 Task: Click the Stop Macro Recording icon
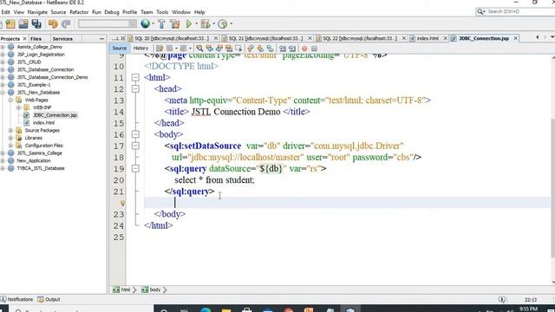click(314, 49)
